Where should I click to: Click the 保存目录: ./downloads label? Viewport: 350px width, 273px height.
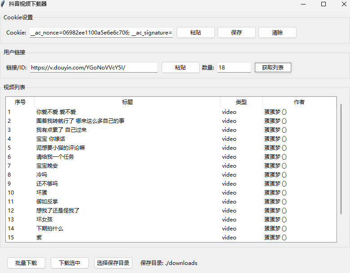(169, 263)
